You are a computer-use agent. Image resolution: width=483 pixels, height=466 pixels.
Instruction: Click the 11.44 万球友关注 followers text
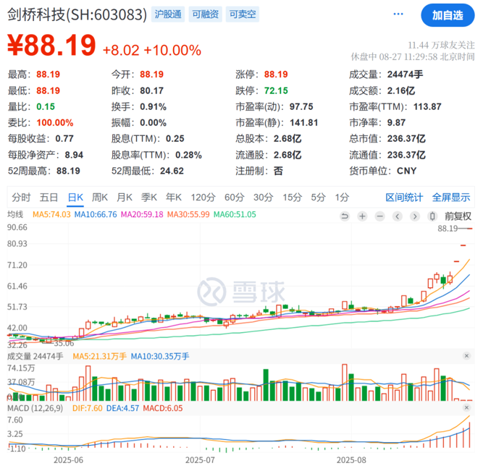click(x=441, y=46)
